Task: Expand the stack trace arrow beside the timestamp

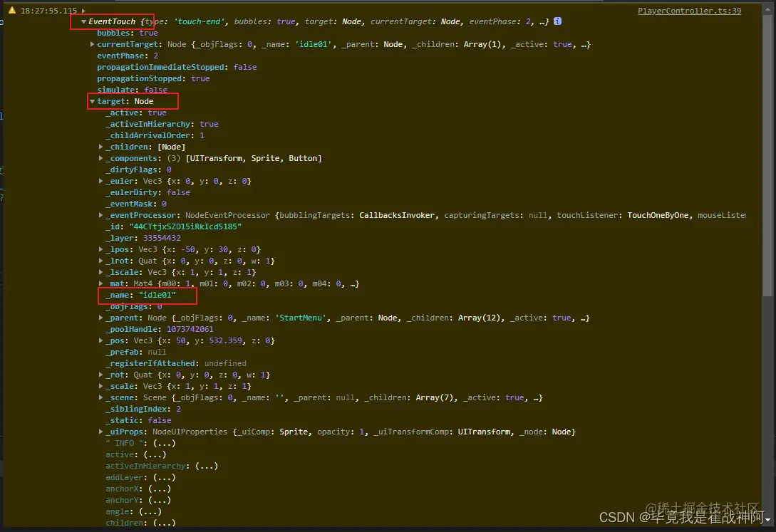Action: pos(83,11)
